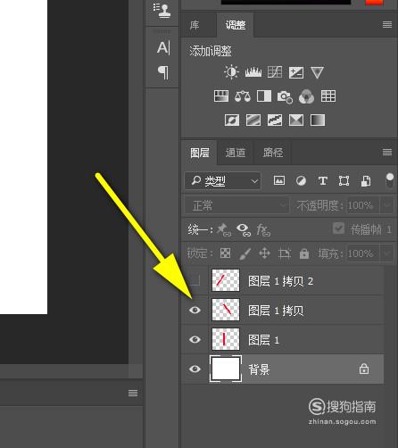The width and height of the screenshot is (398, 448).
Task: Select the 图层 1 拷贝 thumbnail
Action: 226,310
